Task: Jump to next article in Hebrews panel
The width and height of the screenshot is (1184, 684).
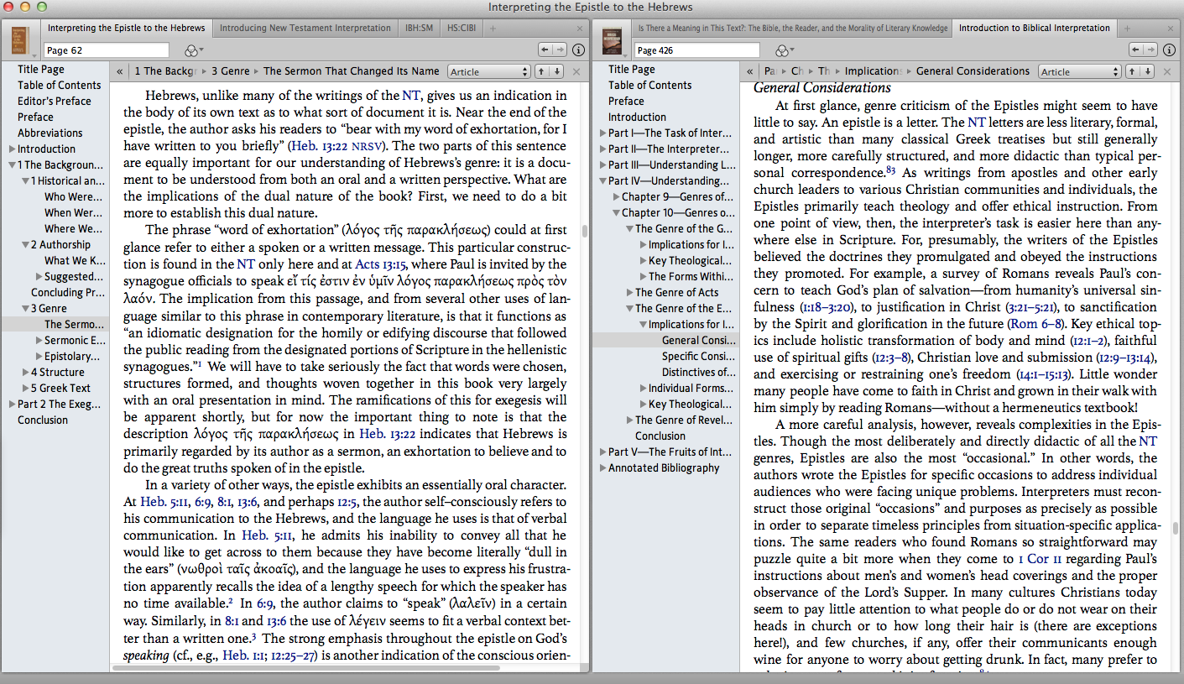Action: [x=558, y=71]
